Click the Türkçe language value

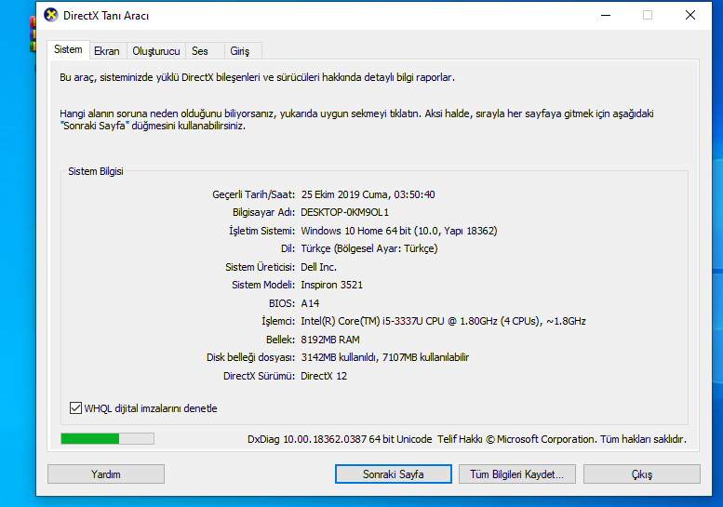369,249
